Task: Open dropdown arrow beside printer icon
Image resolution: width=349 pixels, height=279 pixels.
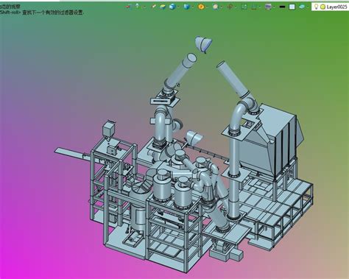Action: (x=274, y=7)
